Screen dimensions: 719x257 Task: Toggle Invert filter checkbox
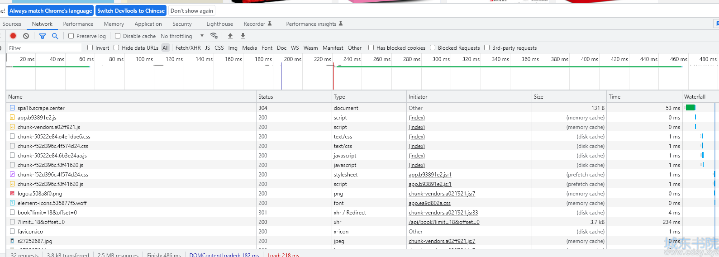(x=90, y=48)
